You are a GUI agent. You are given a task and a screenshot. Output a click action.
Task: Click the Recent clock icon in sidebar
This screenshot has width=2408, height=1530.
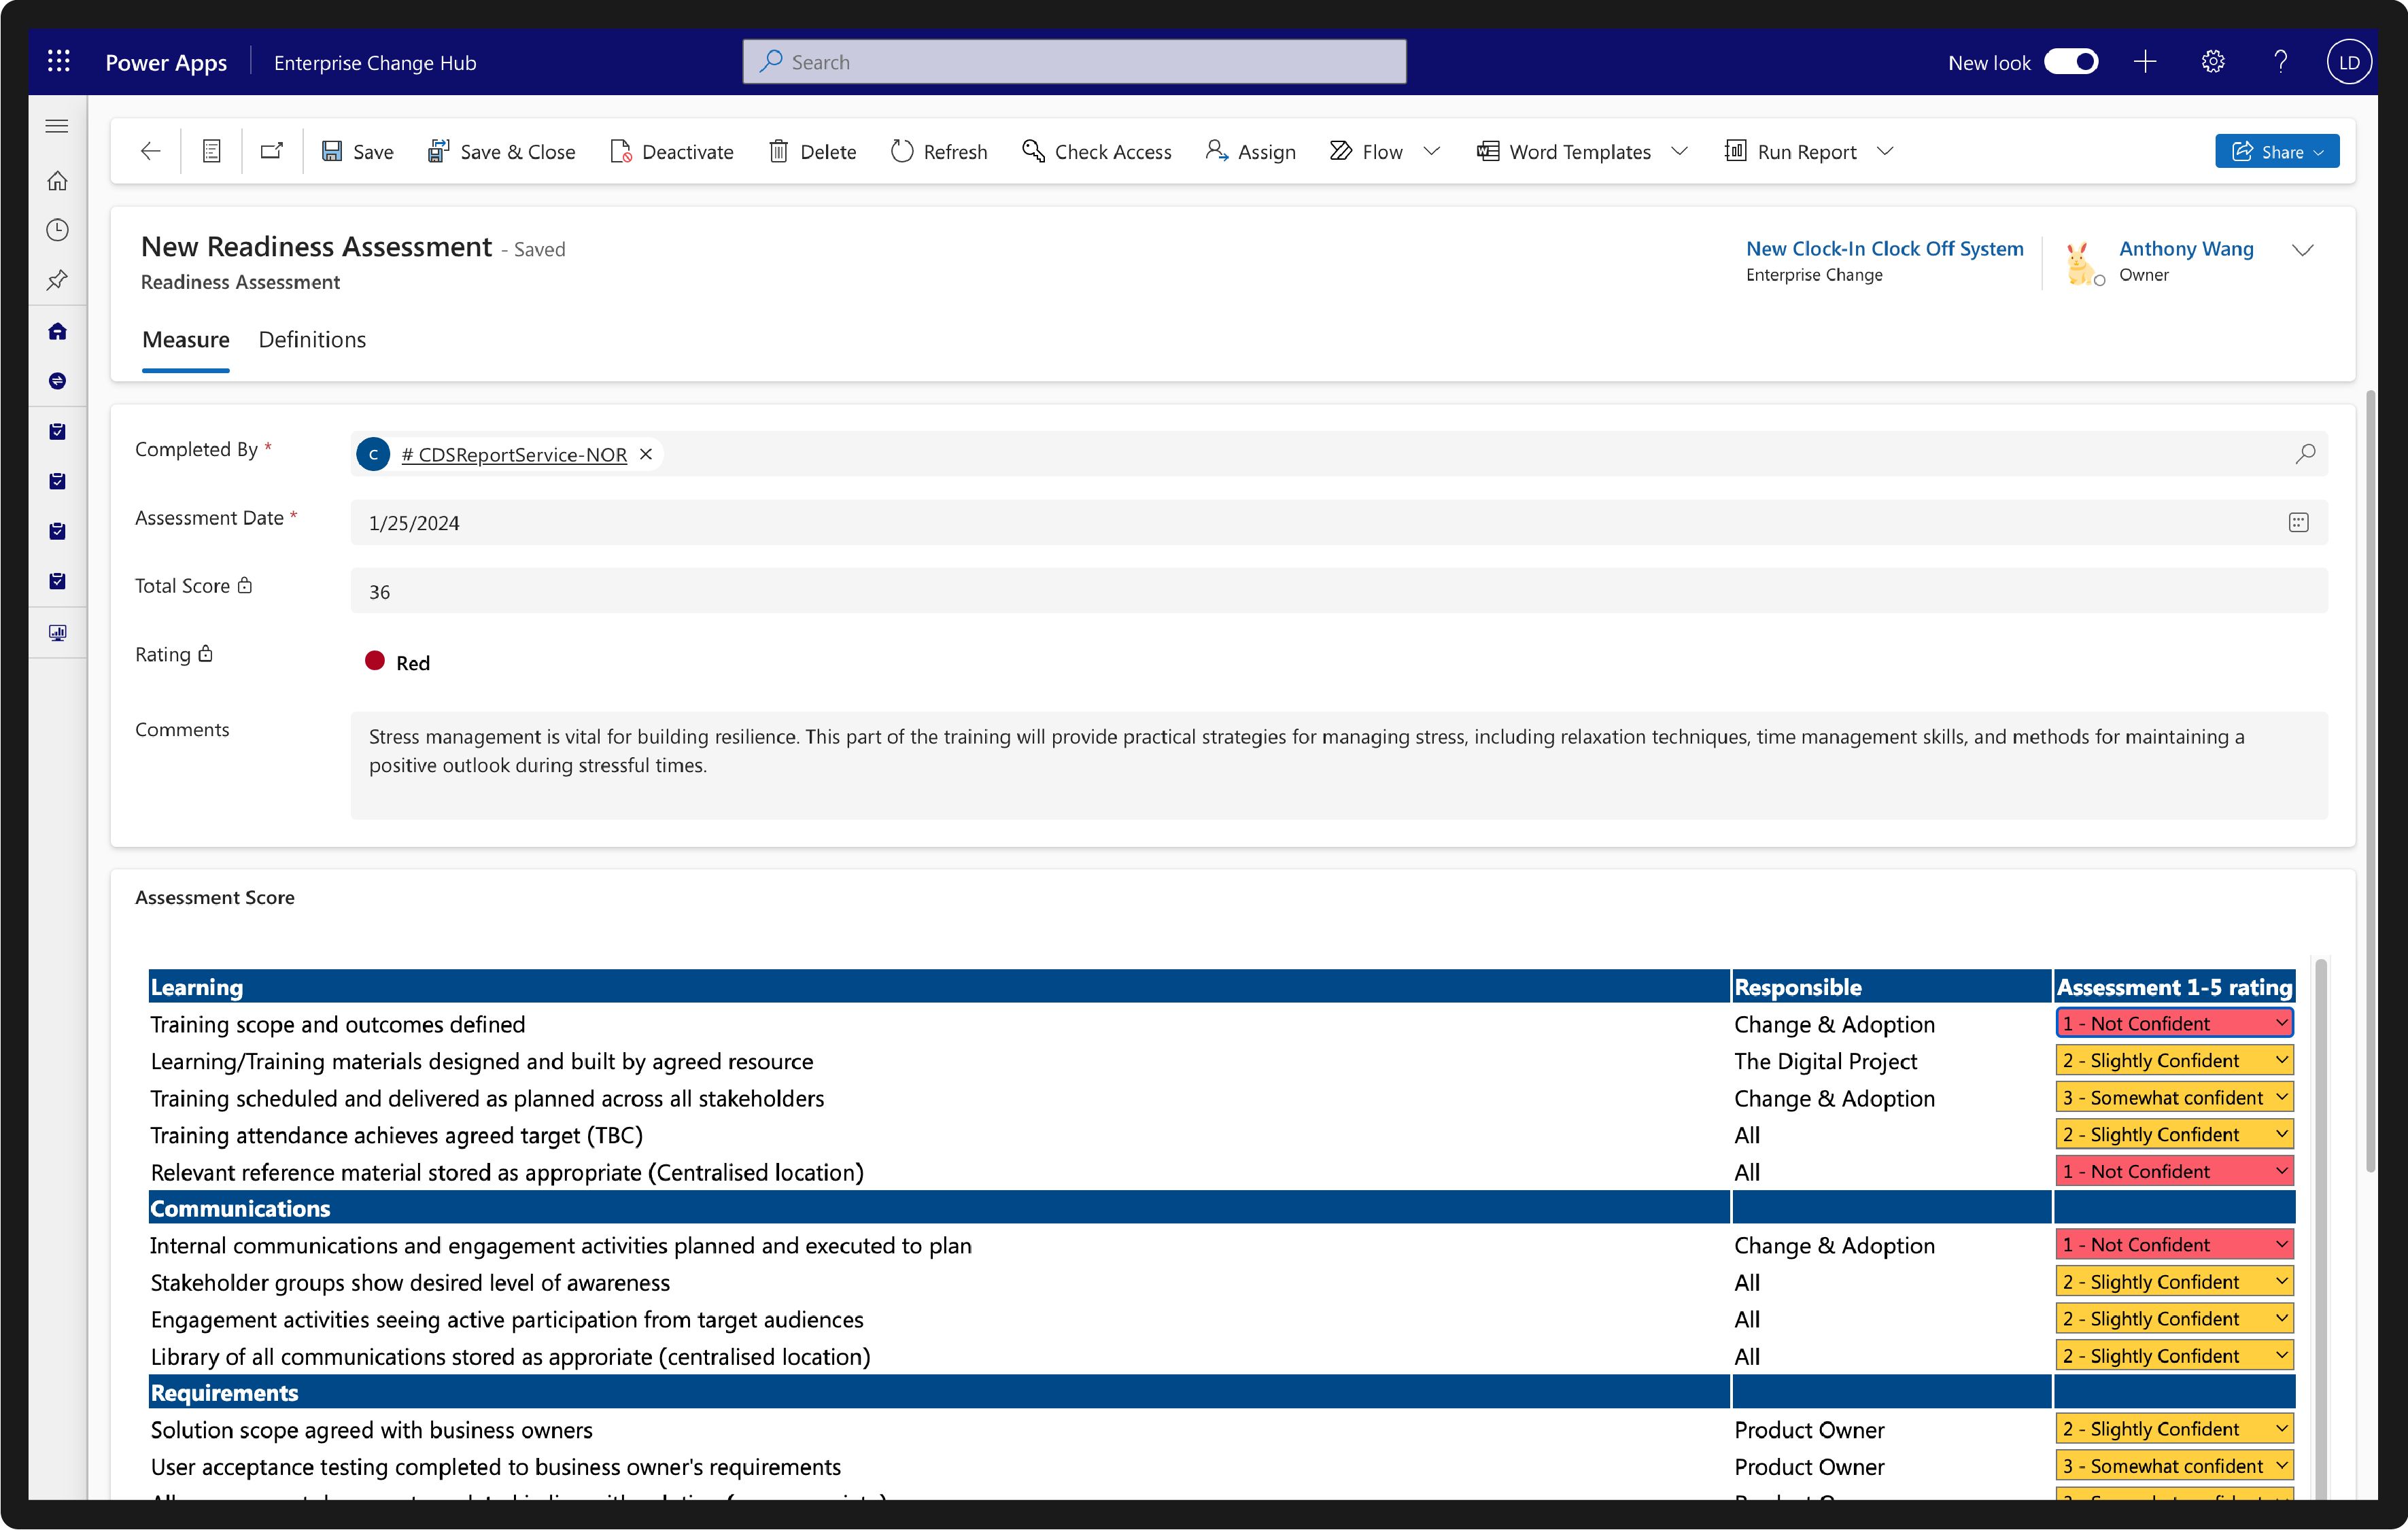click(x=58, y=230)
